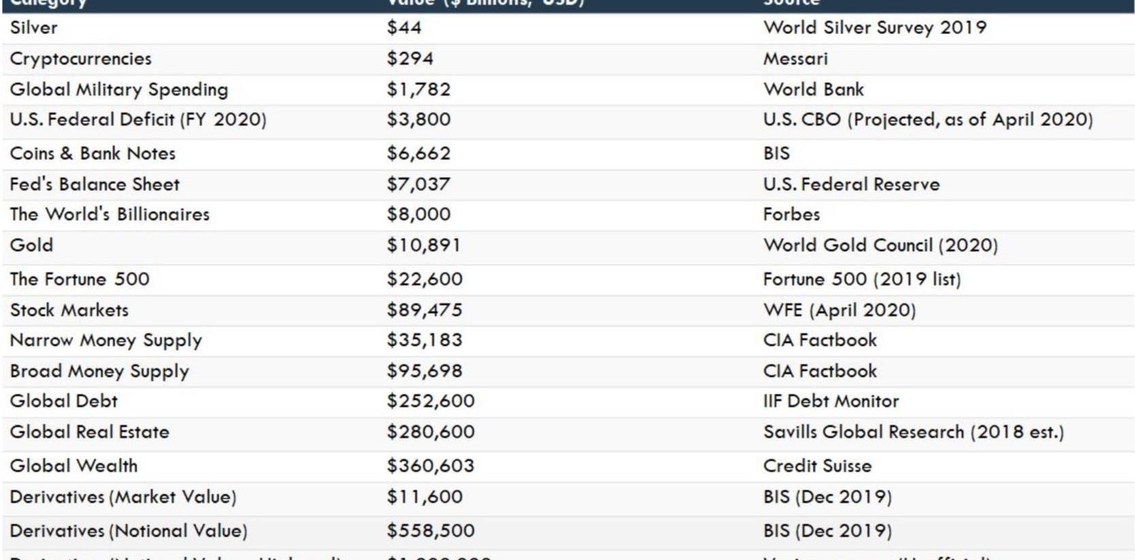Image resolution: width=1135 pixels, height=560 pixels.
Task: Click the $1,782 military spending value
Action: tap(418, 90)
